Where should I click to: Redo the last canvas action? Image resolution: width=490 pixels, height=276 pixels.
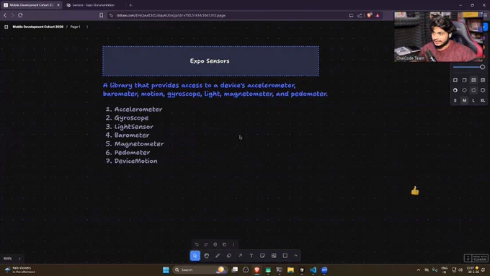[206, 244]
